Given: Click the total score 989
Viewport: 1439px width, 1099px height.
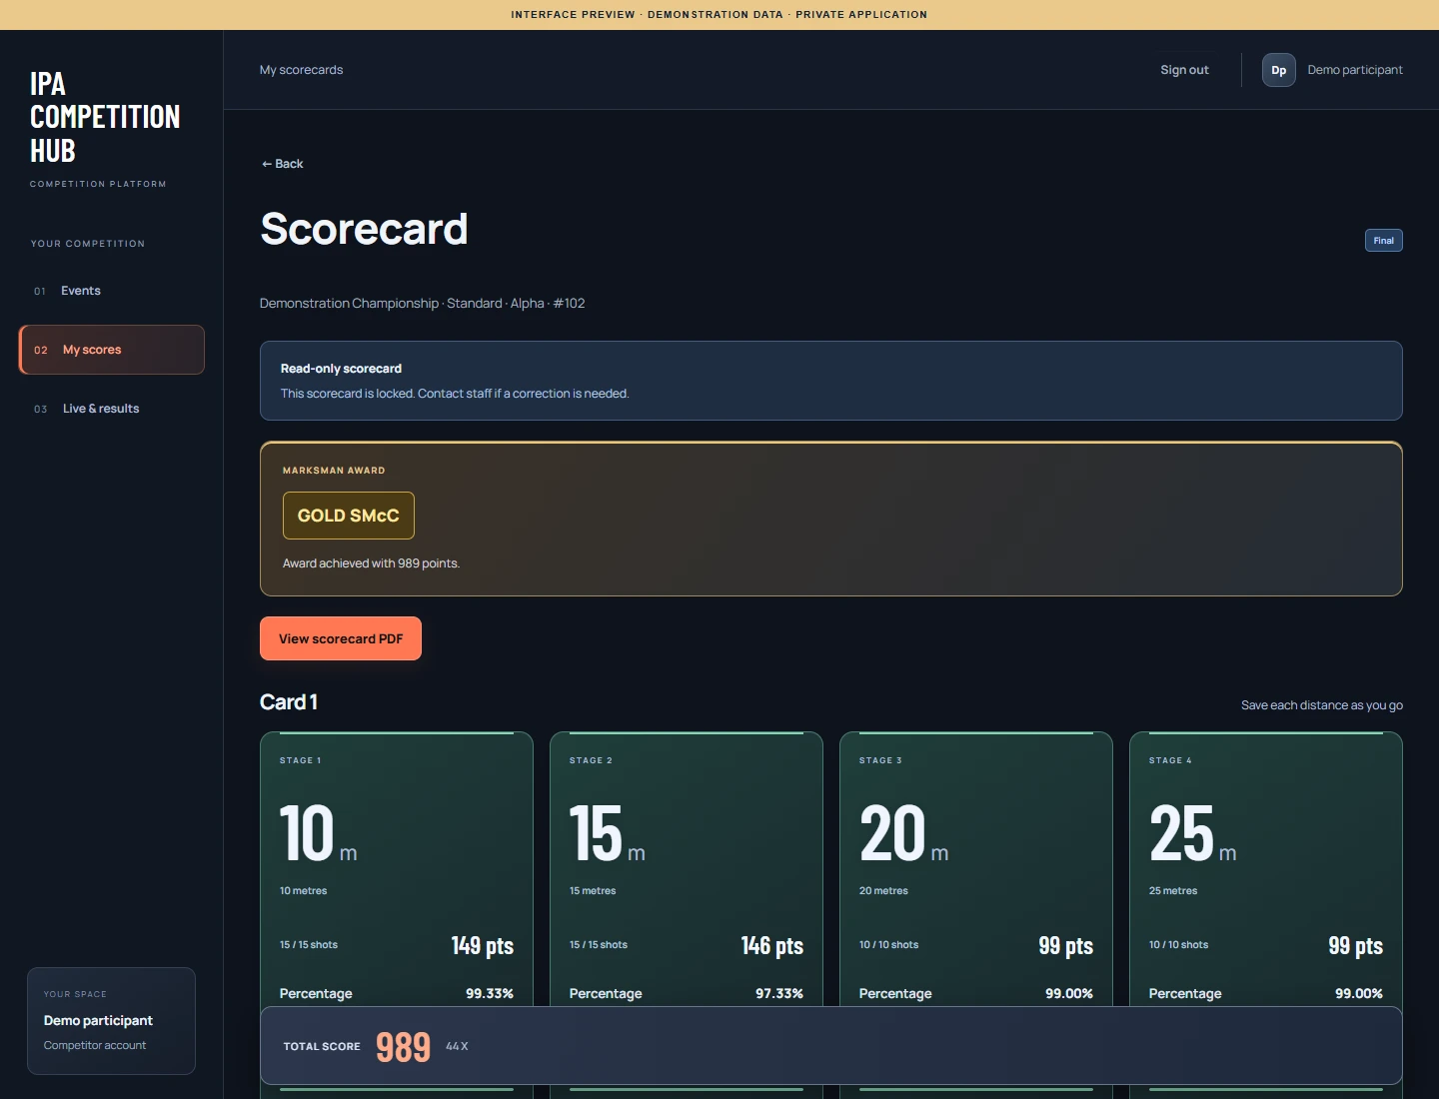Looking at the screenshot, I should pos(403,1046).
